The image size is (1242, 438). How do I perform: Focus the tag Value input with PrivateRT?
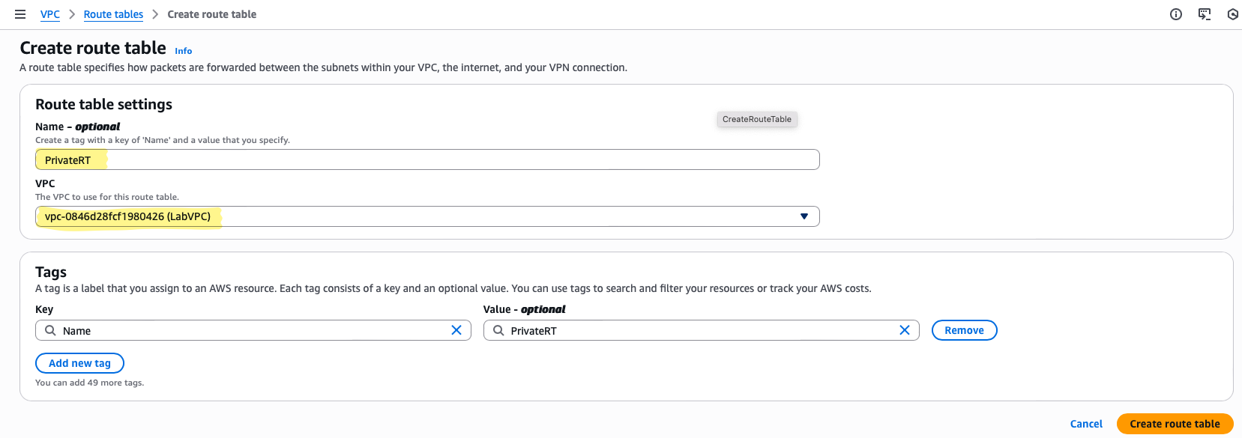click(x=697, y=330)
